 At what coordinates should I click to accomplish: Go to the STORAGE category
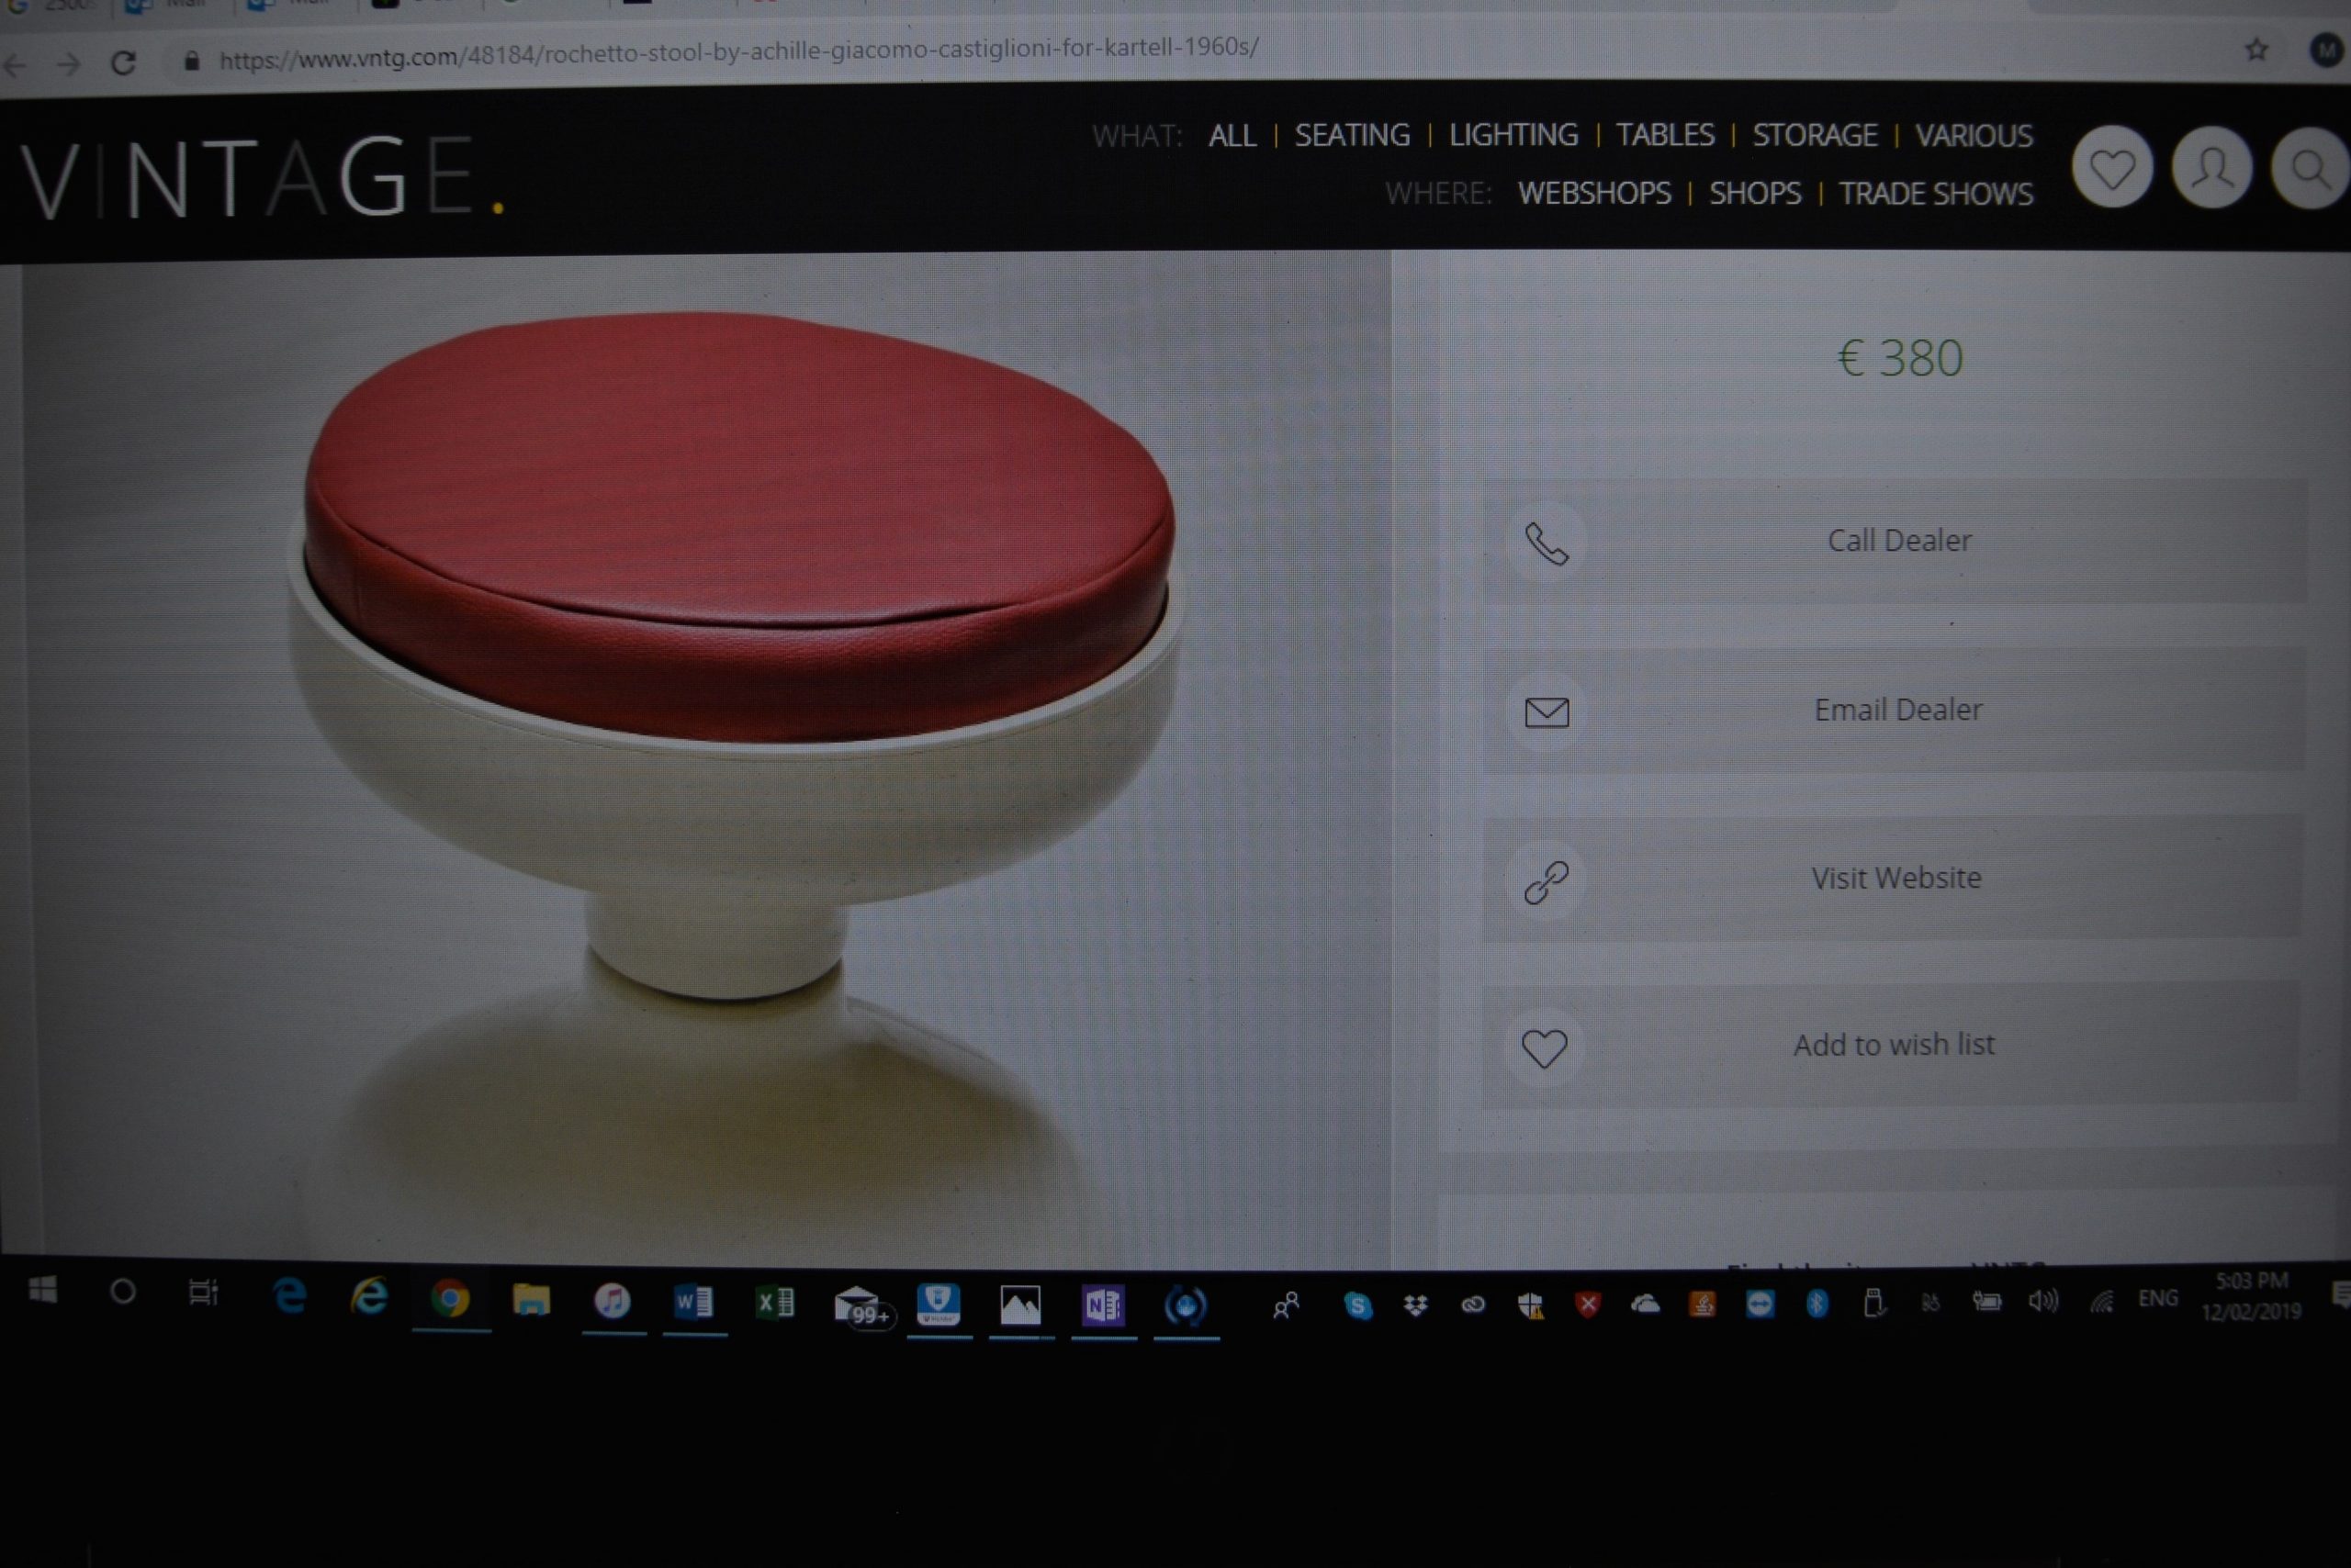point(1814,135)
